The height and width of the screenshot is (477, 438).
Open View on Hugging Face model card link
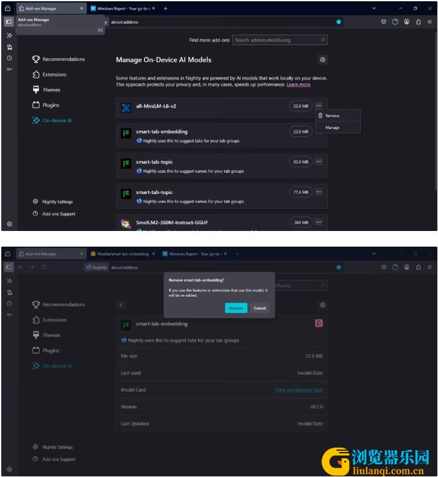[x=299, y=390]
